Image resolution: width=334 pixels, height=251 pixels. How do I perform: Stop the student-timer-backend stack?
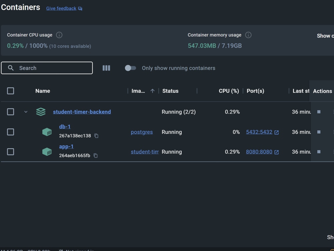(x=319, y=112)
